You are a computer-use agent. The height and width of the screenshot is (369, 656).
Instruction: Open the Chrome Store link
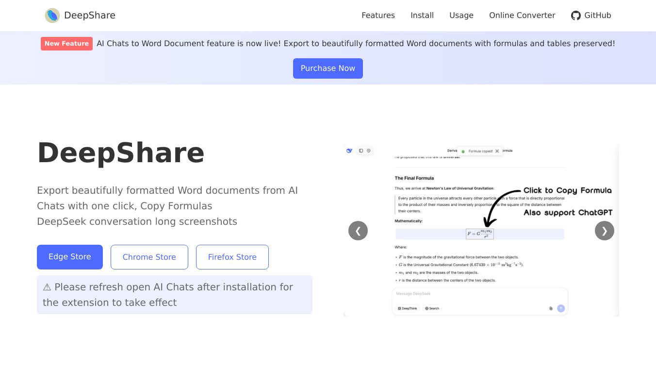pyautogui.click(x=149, y=257)
